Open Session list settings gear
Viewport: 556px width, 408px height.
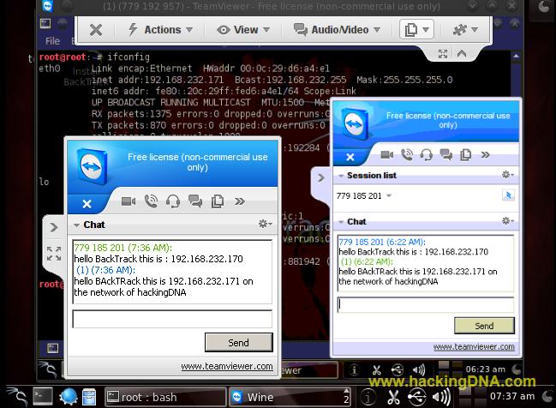(507, 174)
